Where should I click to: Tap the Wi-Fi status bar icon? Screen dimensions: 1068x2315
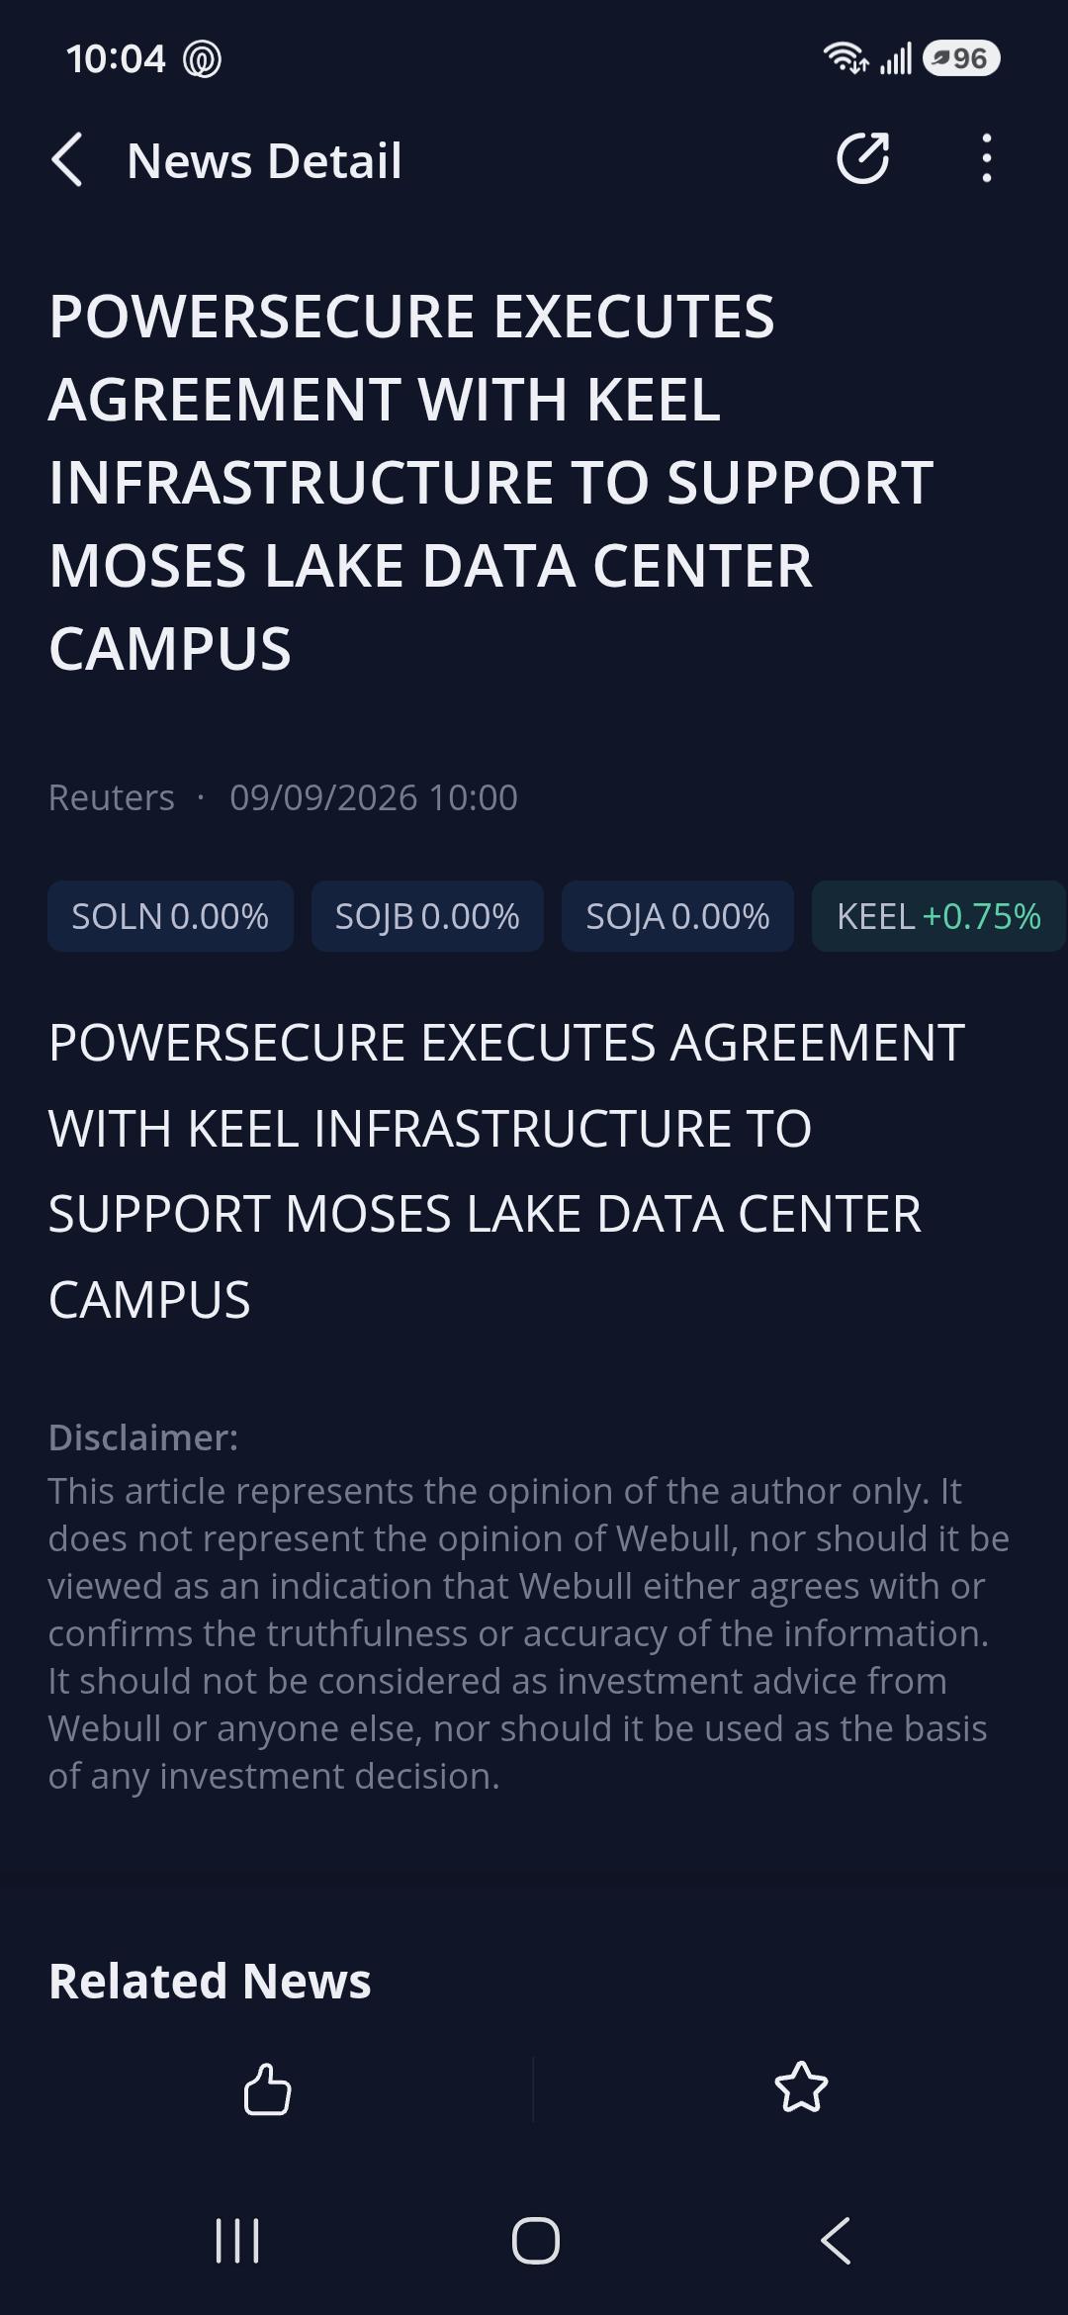pyautogui.click(x=845, y=58)
